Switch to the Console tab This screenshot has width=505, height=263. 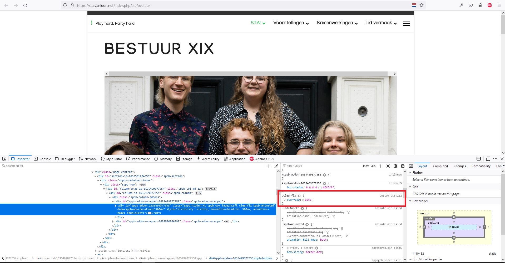coord(42,159)
